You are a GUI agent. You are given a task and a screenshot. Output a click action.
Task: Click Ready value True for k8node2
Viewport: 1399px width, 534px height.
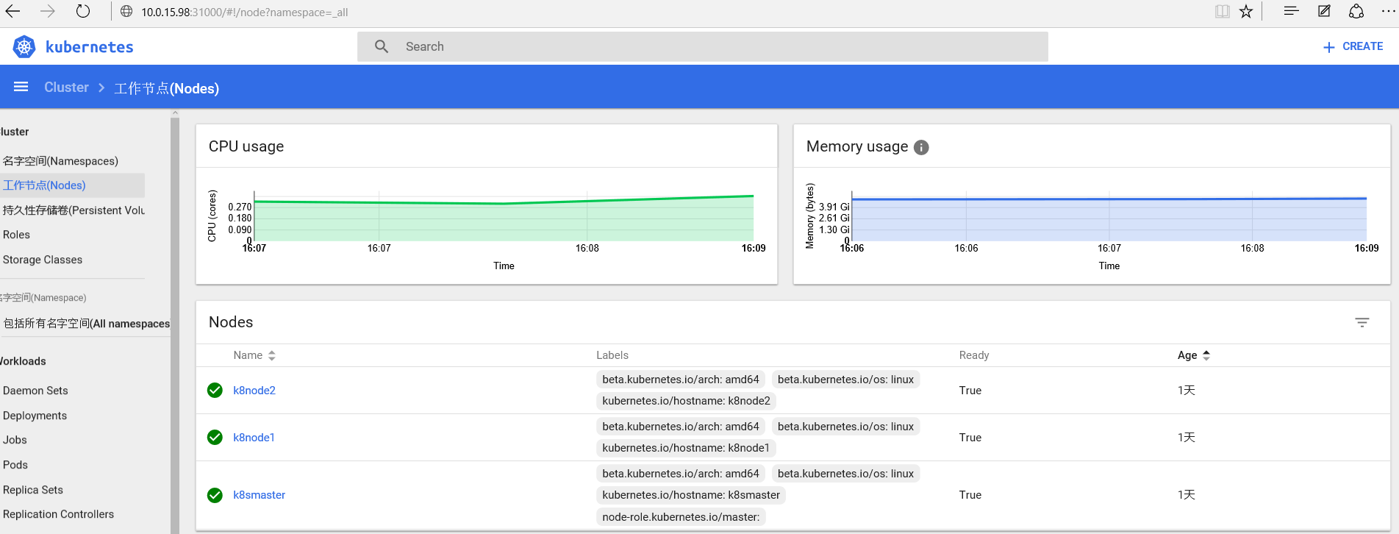tap(970, 391)
